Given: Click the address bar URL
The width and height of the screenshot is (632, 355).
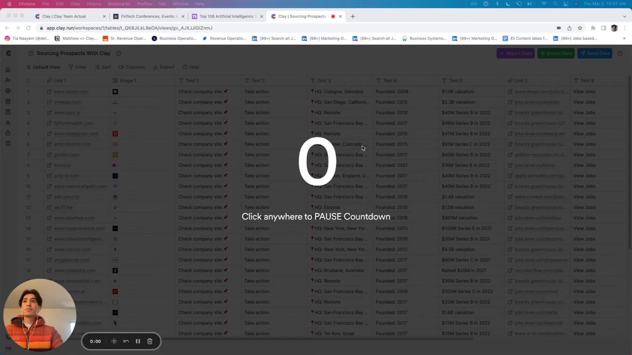Looking at the screenshot, I should [x=129, y=28].
